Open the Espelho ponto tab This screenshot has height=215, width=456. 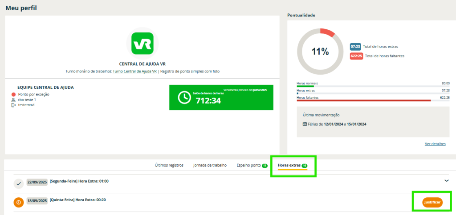tap(249, 165)
